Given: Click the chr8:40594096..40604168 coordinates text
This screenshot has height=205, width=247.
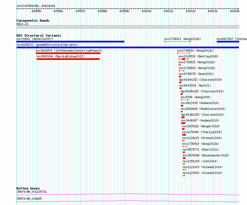Looking at the screenshot, I should pyautogui.click(x=36, y=6).
